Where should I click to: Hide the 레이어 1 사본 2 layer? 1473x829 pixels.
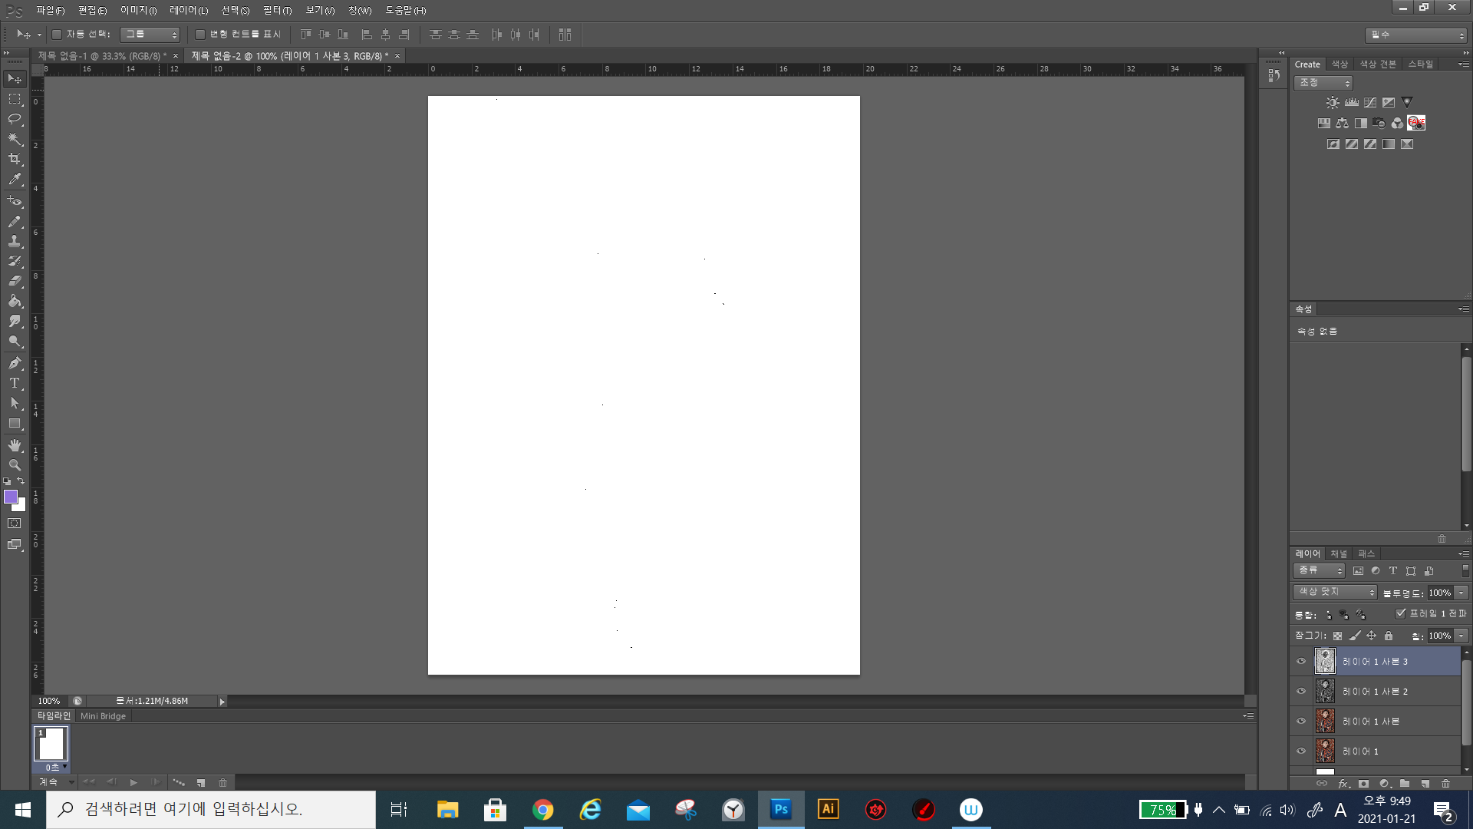tap(1301, 691)
